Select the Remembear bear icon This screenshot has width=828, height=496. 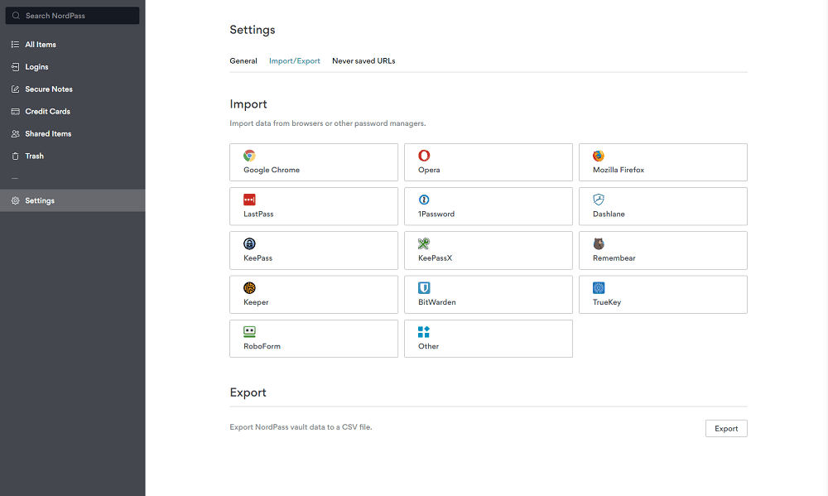[599, 243]
